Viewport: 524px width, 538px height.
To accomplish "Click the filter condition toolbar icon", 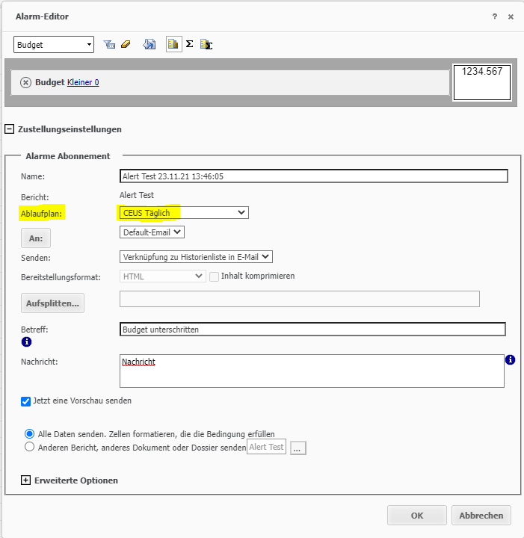I will [x=109, y=45].
